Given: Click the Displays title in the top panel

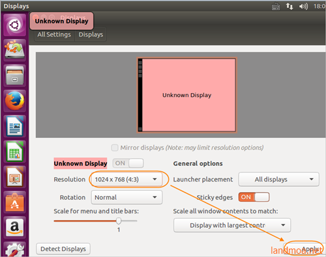Looking at the screenshot, I should tap(16, 6).
